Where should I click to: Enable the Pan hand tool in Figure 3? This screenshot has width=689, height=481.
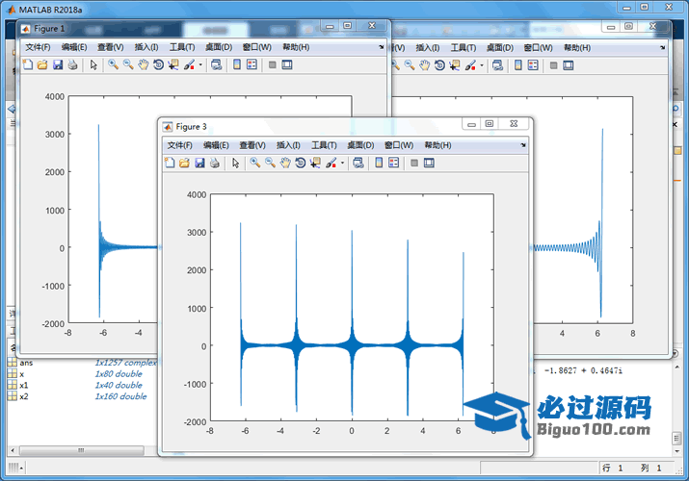click(x=285, y=164)
